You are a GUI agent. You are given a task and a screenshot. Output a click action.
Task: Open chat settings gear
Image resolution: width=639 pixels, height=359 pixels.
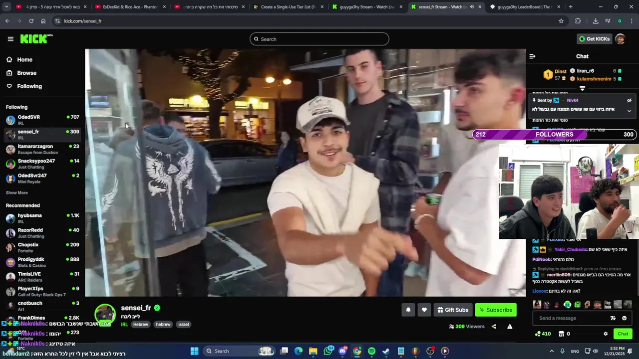(x=606, y=334)
